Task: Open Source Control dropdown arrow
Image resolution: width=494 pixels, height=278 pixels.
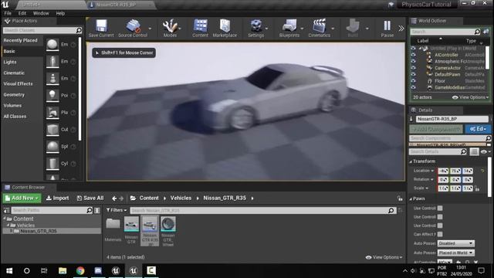Action: [x=150, y=29]
